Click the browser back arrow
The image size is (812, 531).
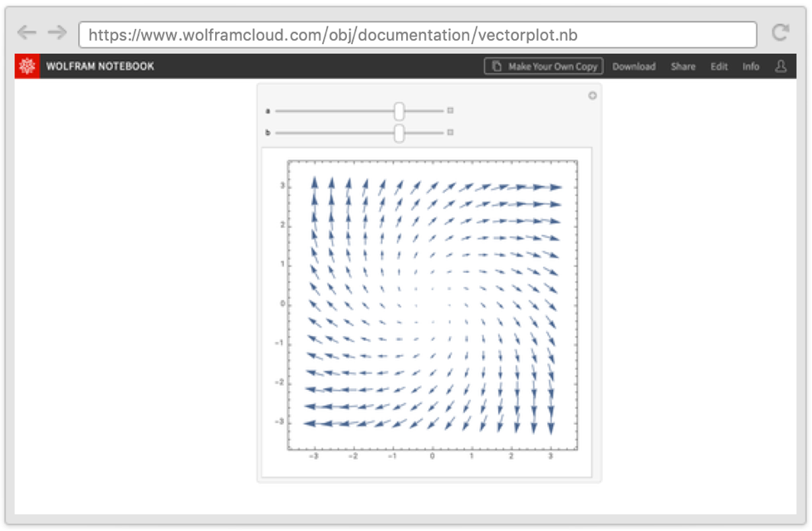pos(27,32)
